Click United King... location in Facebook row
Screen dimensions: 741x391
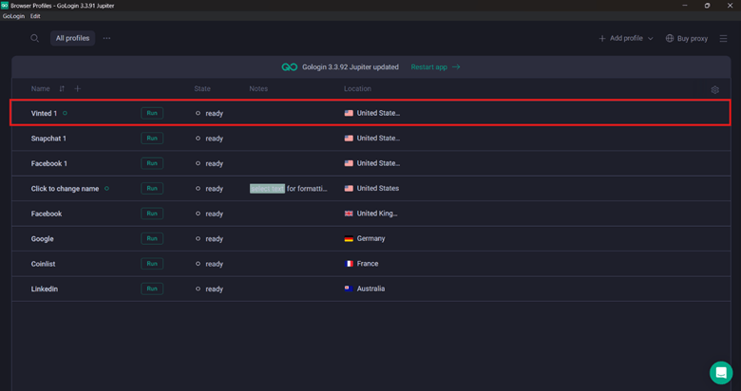click(377, 214)
